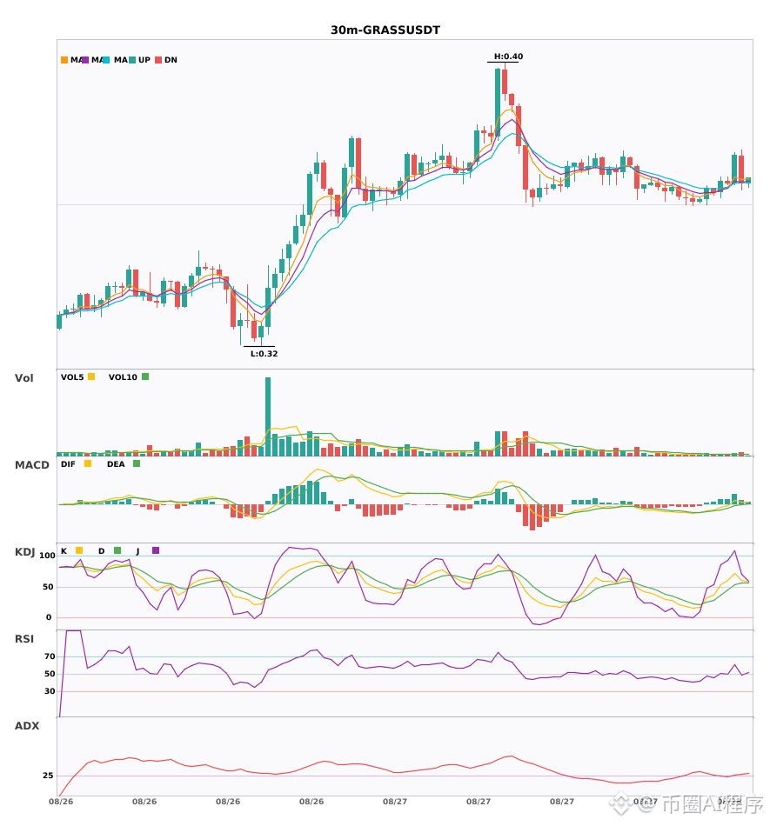Click the green UP legend swatch
This screenshot has height=826, width=770.
click(x=132, y=60)
